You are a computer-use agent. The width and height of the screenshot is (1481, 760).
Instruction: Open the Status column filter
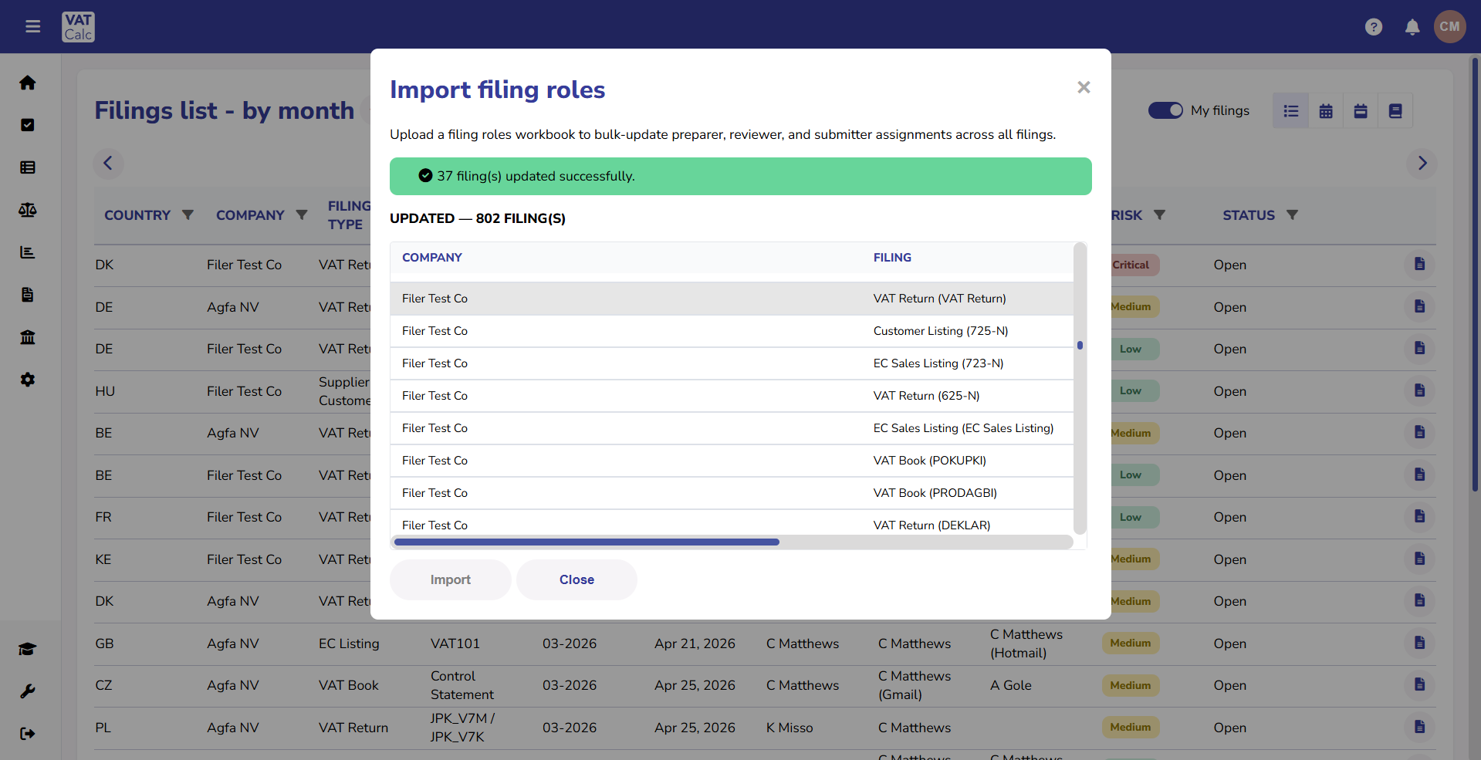pyautogui.click(x=1293, y=215)
